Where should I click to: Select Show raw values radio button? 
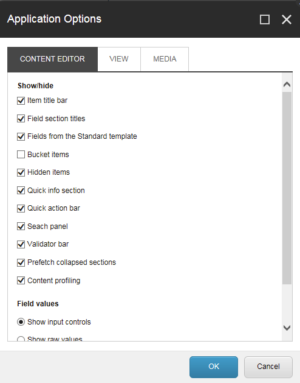[x=21, y=339]
